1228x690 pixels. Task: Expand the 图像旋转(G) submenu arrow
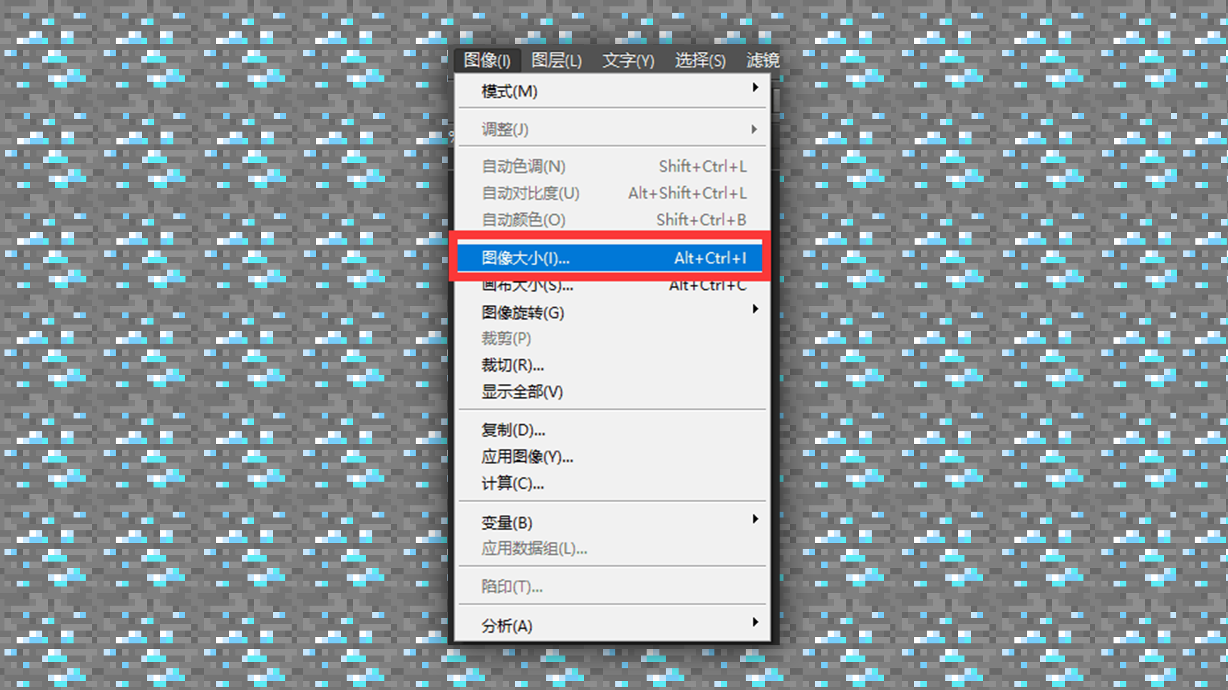(755, 309)
